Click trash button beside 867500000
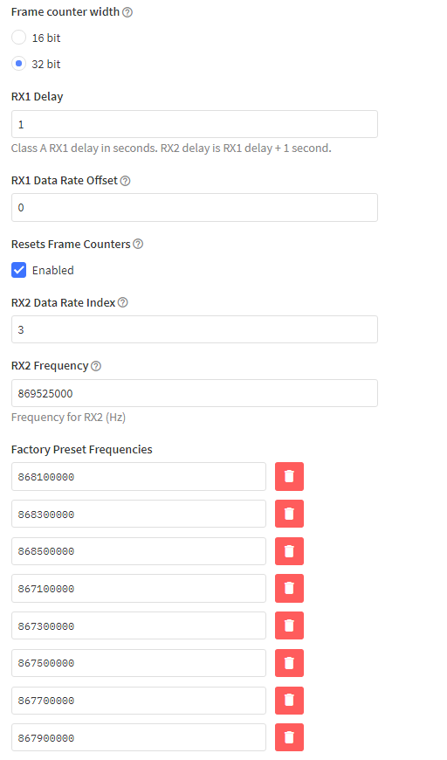Image resolution: width=447 pixels, height=760 pixels. click(289, 663)
